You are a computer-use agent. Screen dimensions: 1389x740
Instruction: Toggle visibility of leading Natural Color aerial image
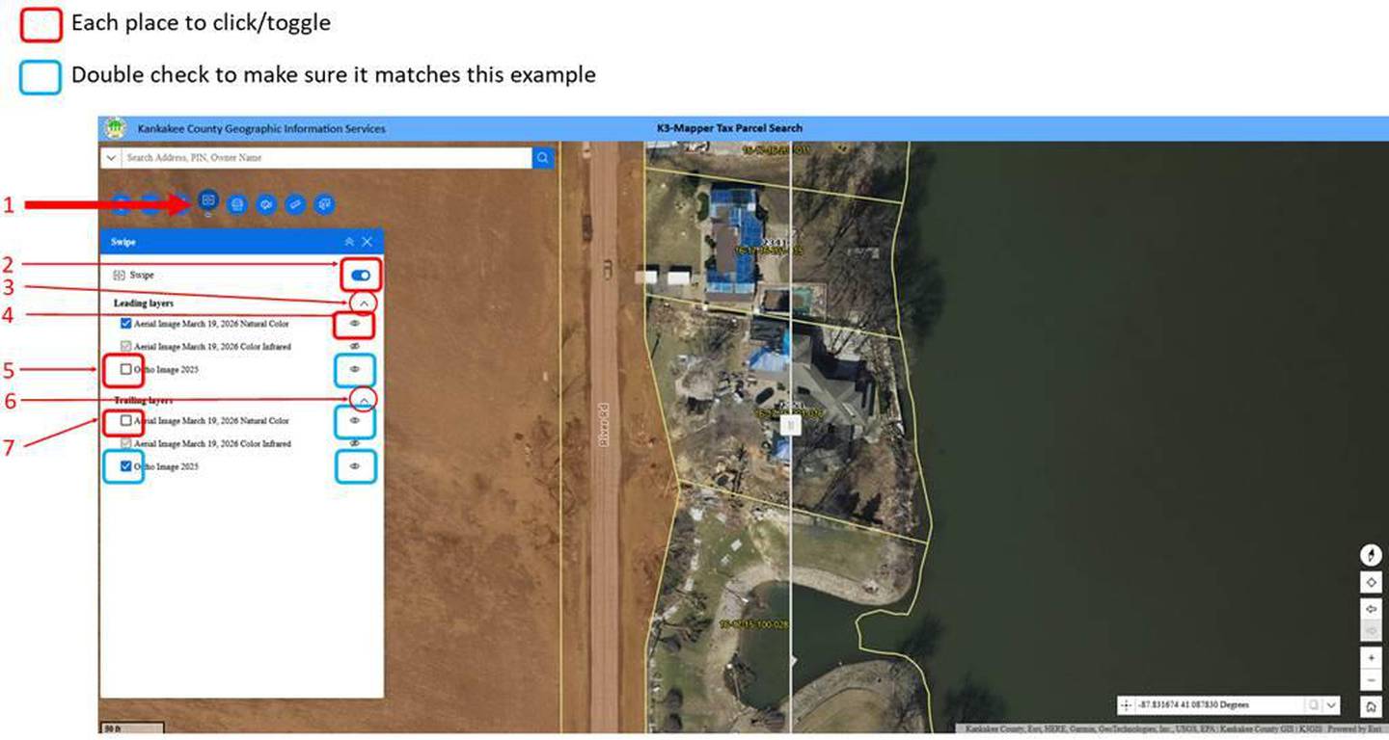click(x=354, y=324)
